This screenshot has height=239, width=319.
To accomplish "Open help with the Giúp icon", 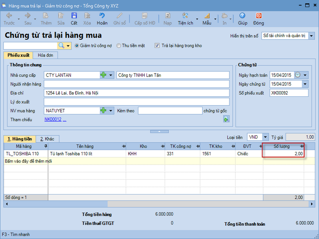I will click(242, 16).
